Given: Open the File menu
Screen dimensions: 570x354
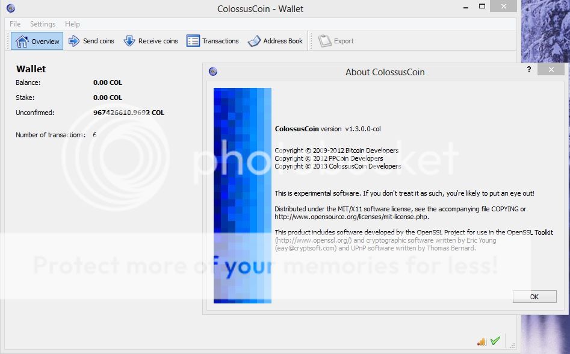Looking at the screenshot, I should click(x=15, y=24).
